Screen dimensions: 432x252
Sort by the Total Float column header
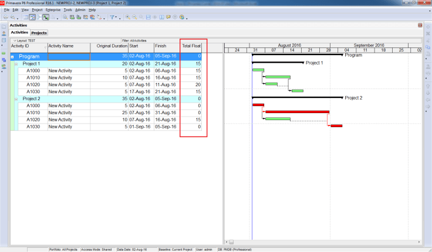click(x=191, y=47)
